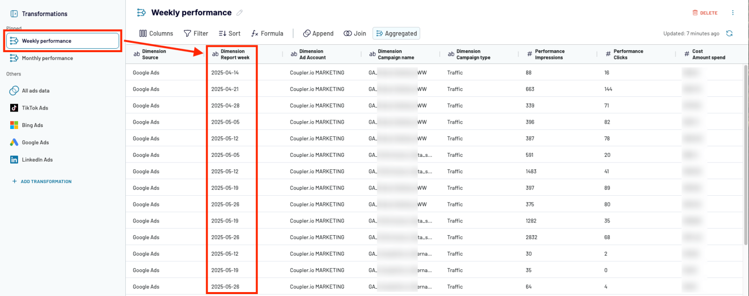Open the TikTok Ads transformation
The width and height of the screenshot is (749, 296).
point(35,108)
